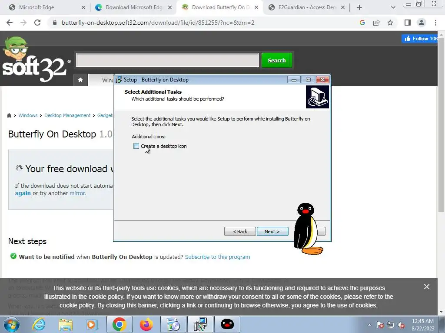445x333 pixels.
Task: Click the soft32 logo
Action: coord(36,60)
